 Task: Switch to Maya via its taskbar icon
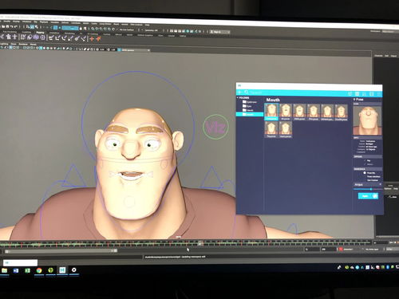[62, 270]
